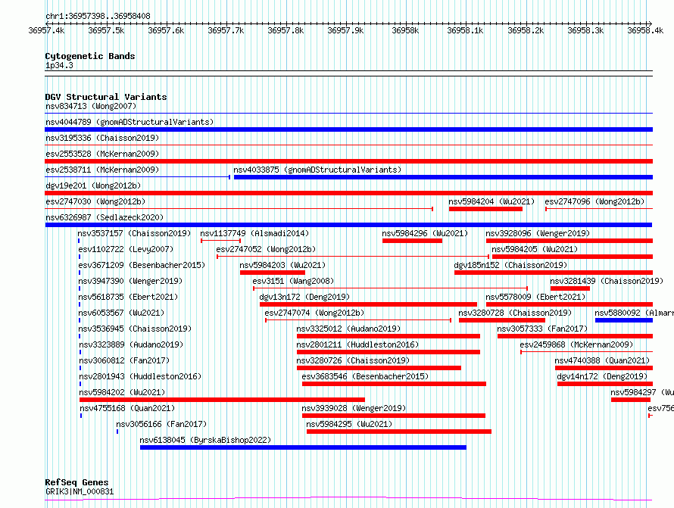Select variant nsv3947390 (Wenger2019)
The image size is (674, 508).
pos(130,281)
